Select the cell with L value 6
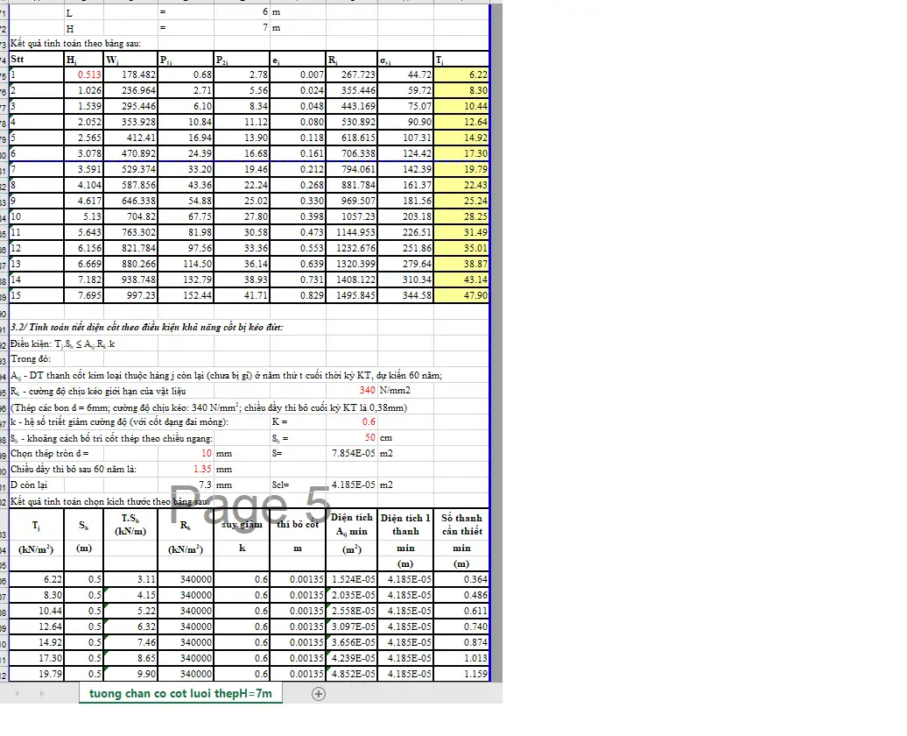This screenshot has height=736, width=907. pos(243,12)
